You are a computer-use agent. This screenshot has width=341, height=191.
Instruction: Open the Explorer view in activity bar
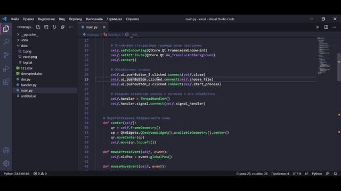click(x=6, y=28)
